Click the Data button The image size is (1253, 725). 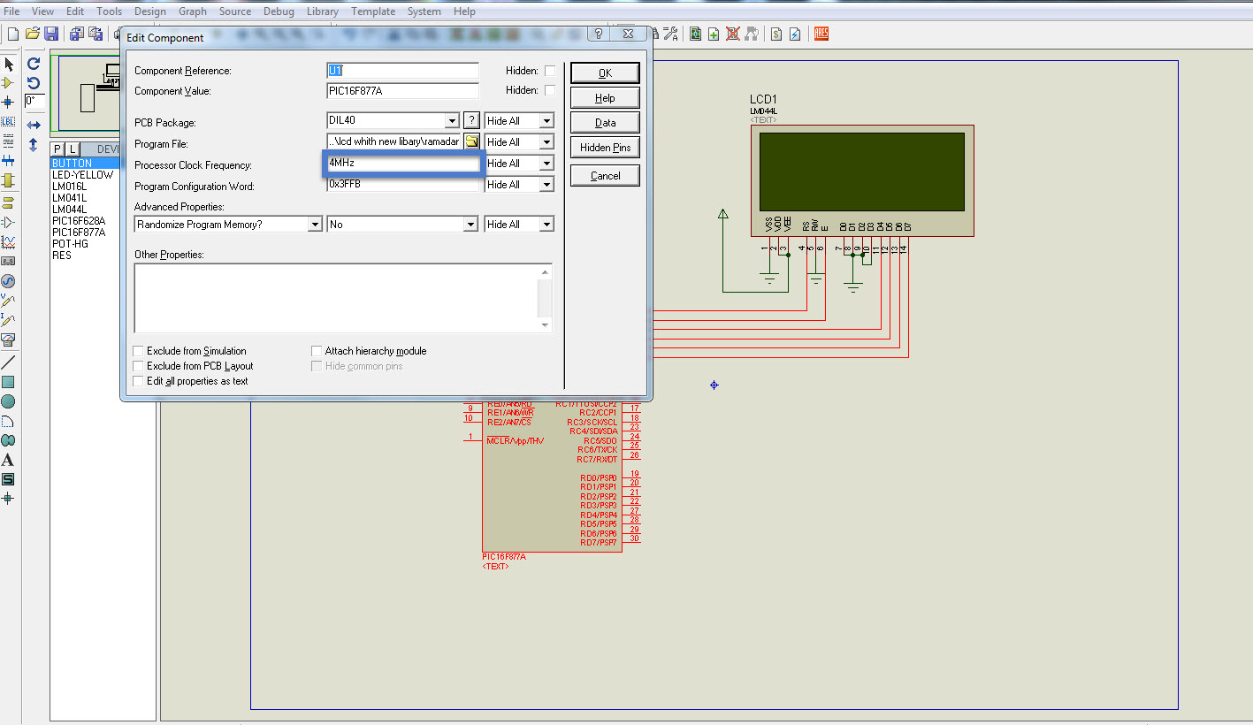(x=605, y=123)
